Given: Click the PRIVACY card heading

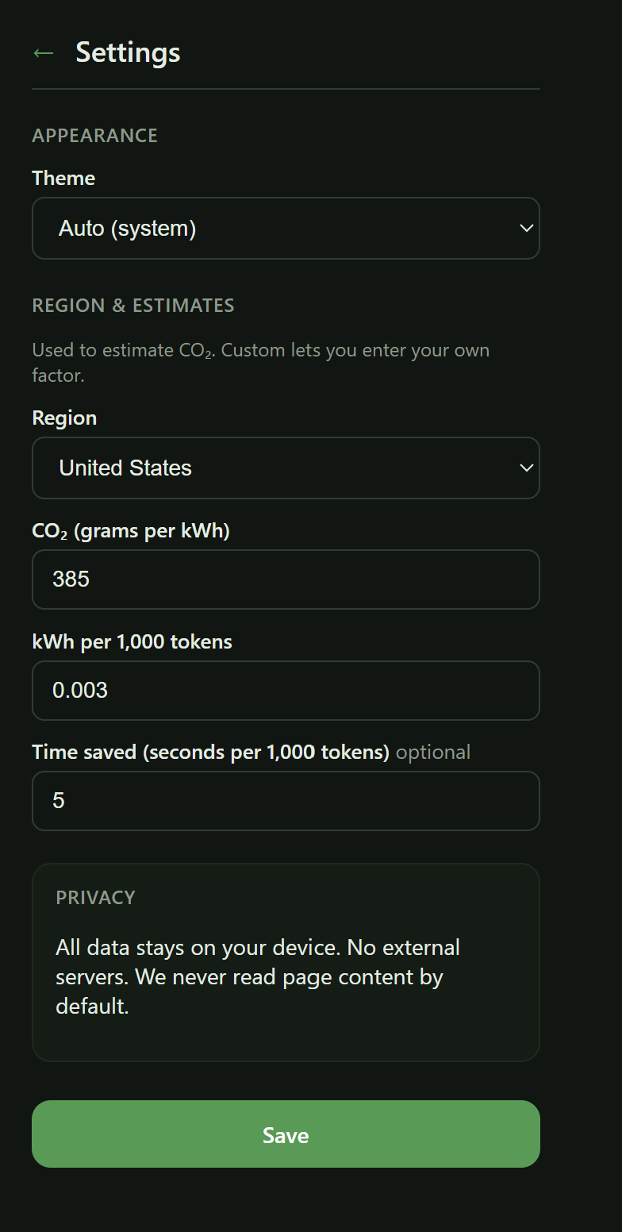Looking at the screenshot, I should click(x=95, y=898).
